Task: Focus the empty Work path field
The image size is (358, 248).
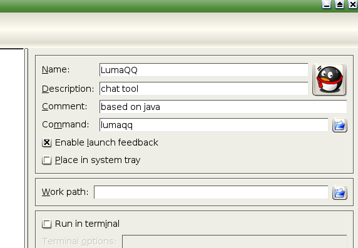Action: (211, 192)
